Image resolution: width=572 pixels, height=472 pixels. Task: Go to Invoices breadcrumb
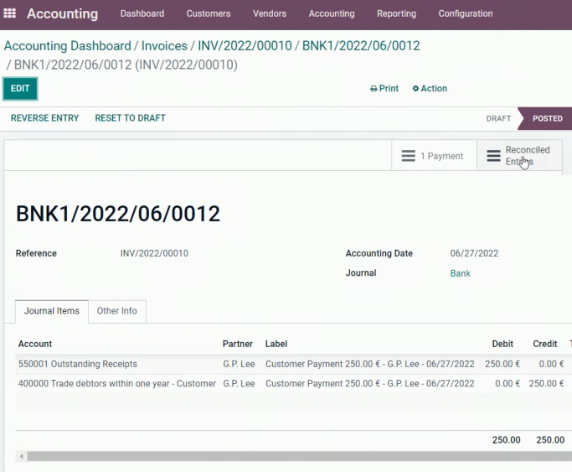(x=164, y=46)
